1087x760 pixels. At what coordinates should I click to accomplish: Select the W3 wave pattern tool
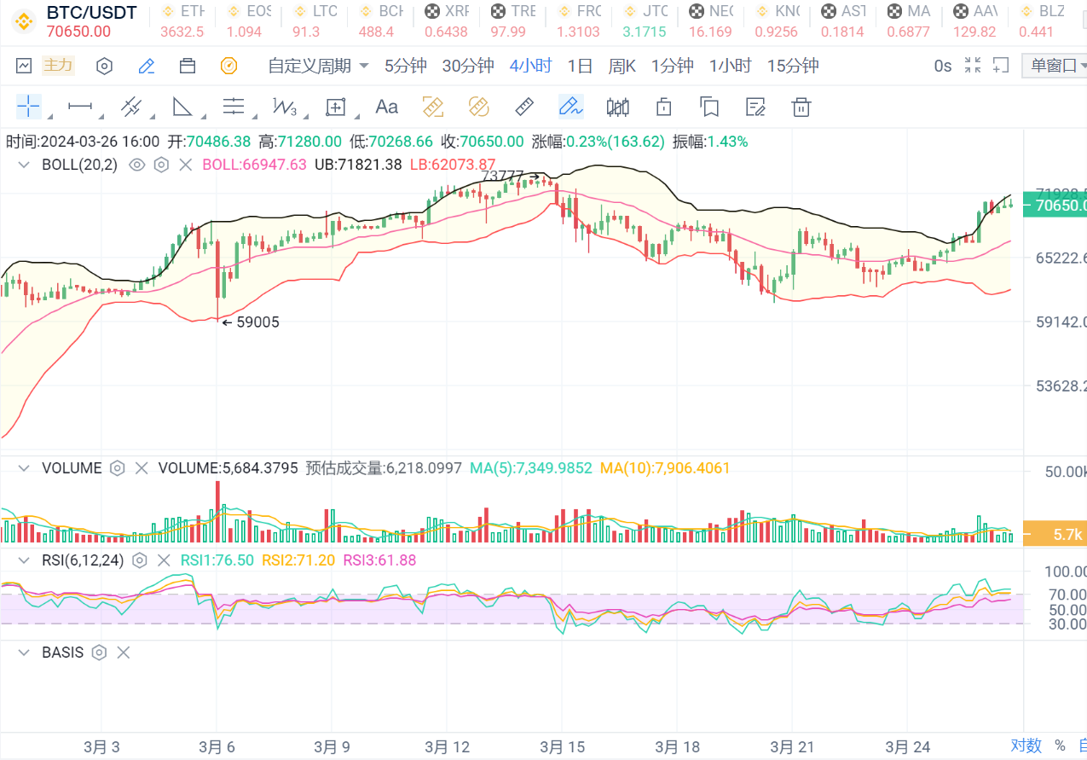(284, 107)
